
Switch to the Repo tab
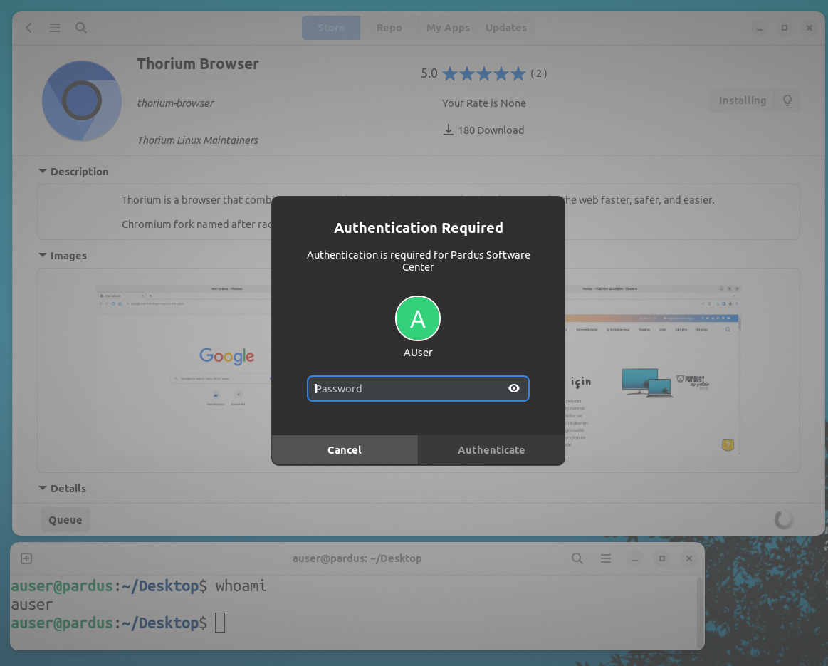(389, 27)
